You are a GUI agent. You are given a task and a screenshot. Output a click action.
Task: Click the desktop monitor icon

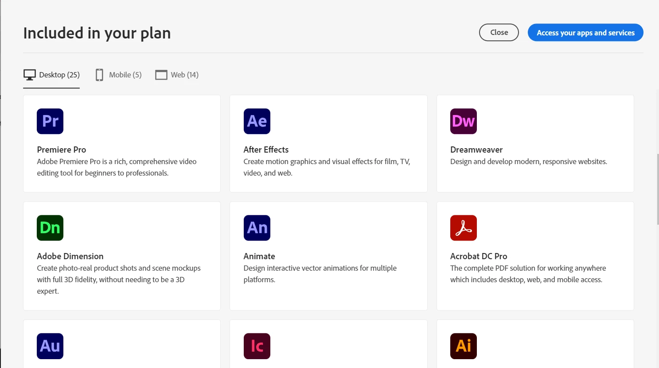[x=30, y=75]
